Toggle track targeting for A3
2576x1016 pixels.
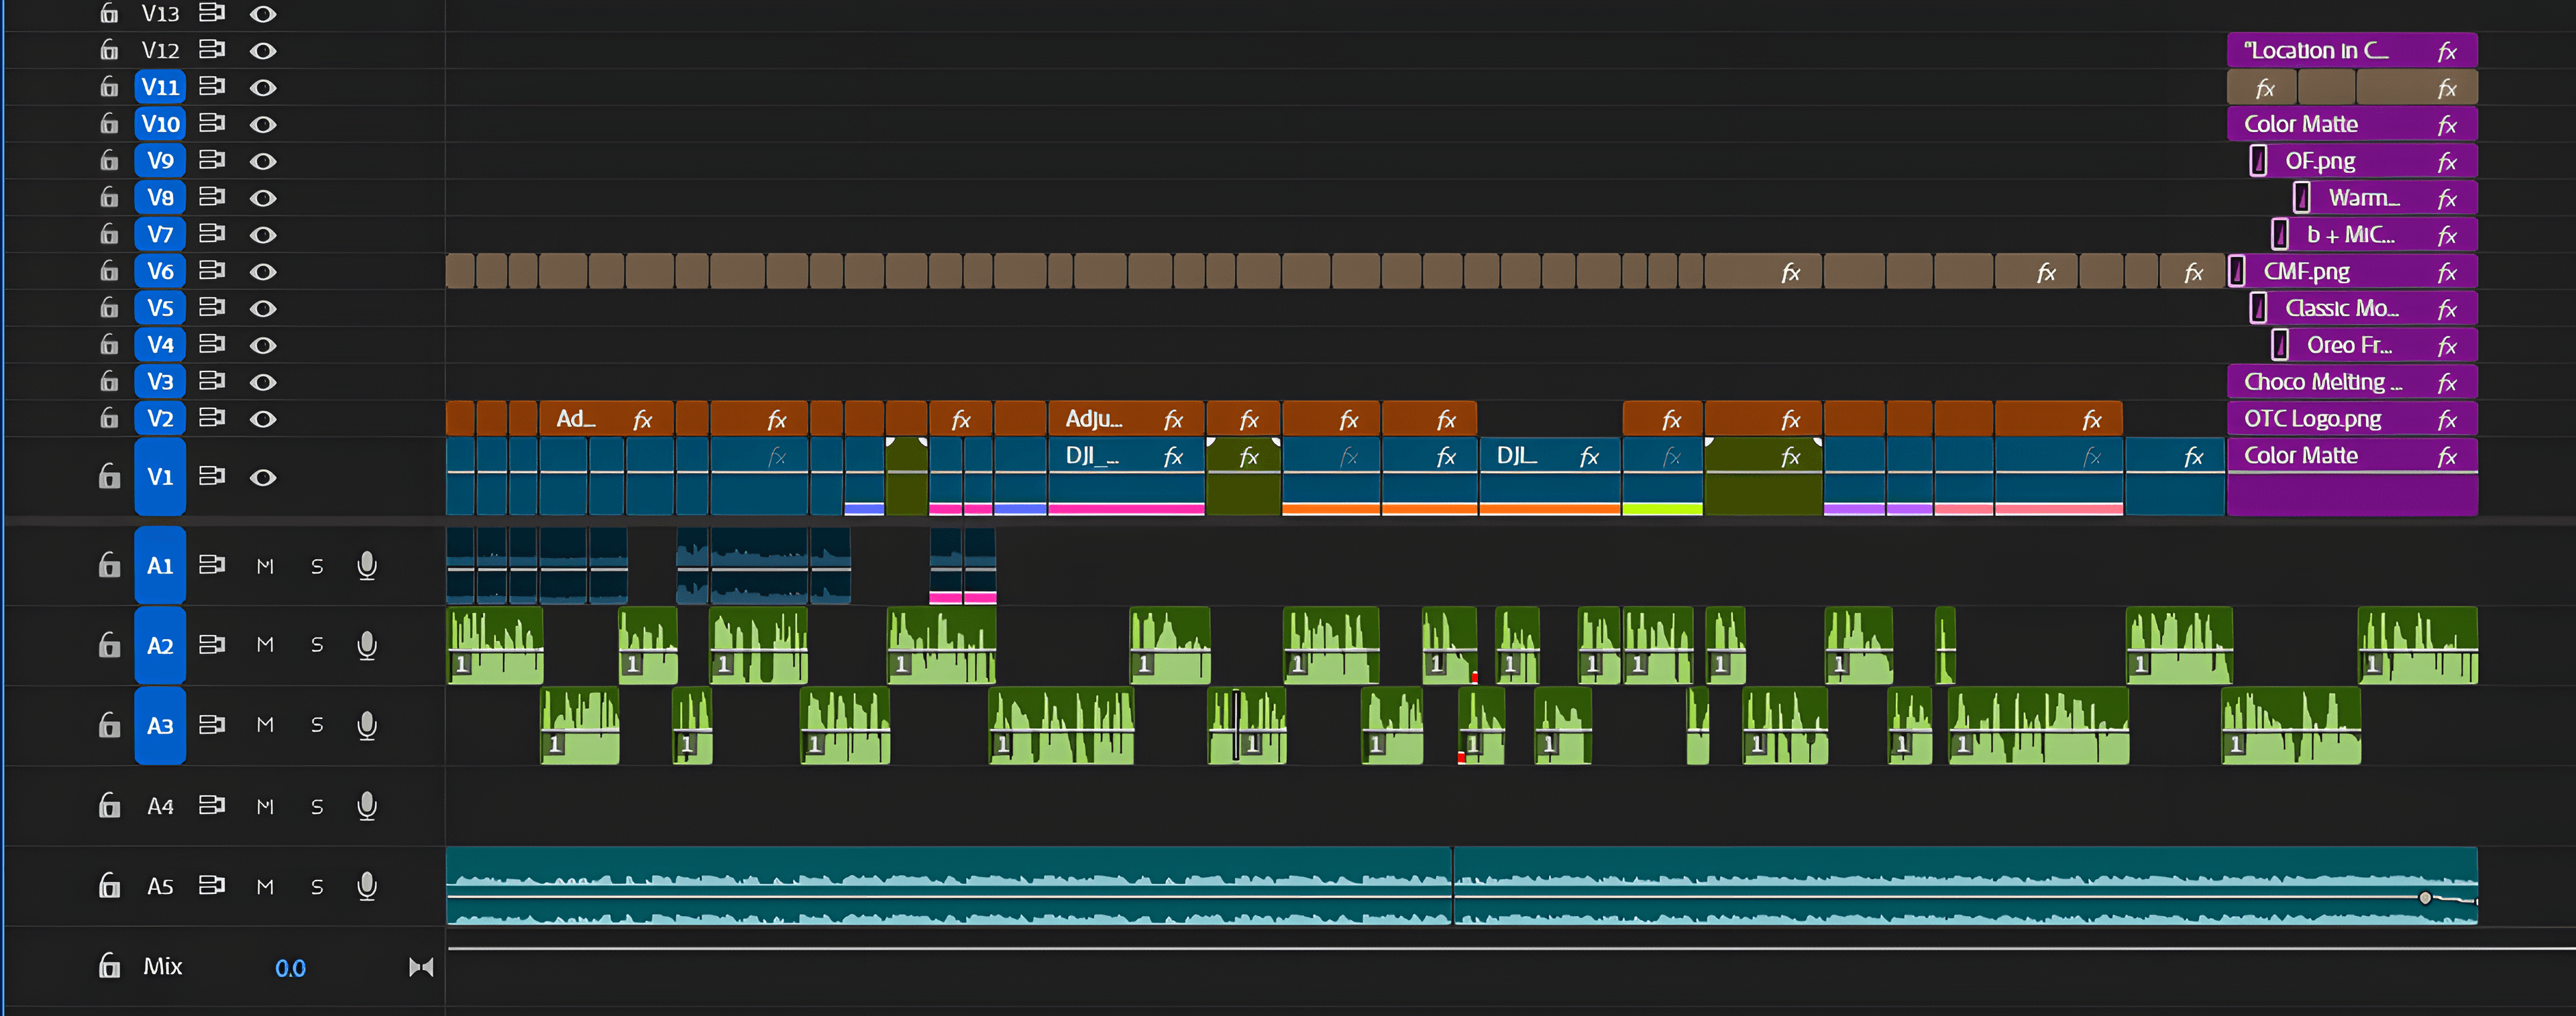(160, 726)
